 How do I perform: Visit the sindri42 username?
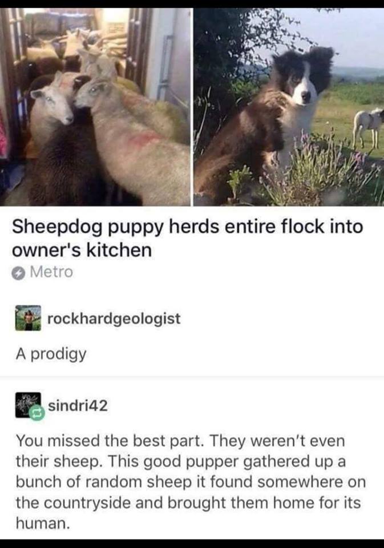78,406
